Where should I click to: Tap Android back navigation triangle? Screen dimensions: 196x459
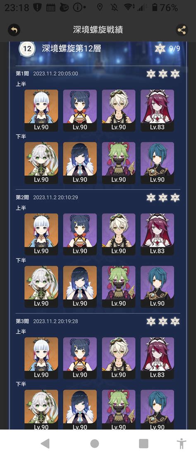45,444
